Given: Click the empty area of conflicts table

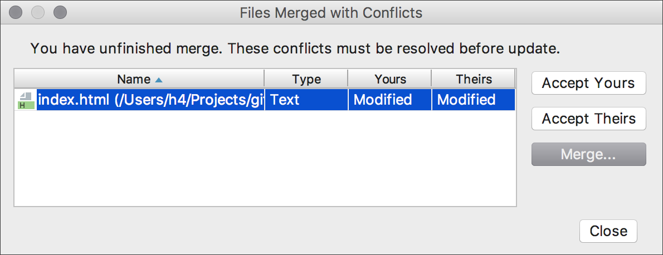Looking at the screenshot, I should point(265,159).
